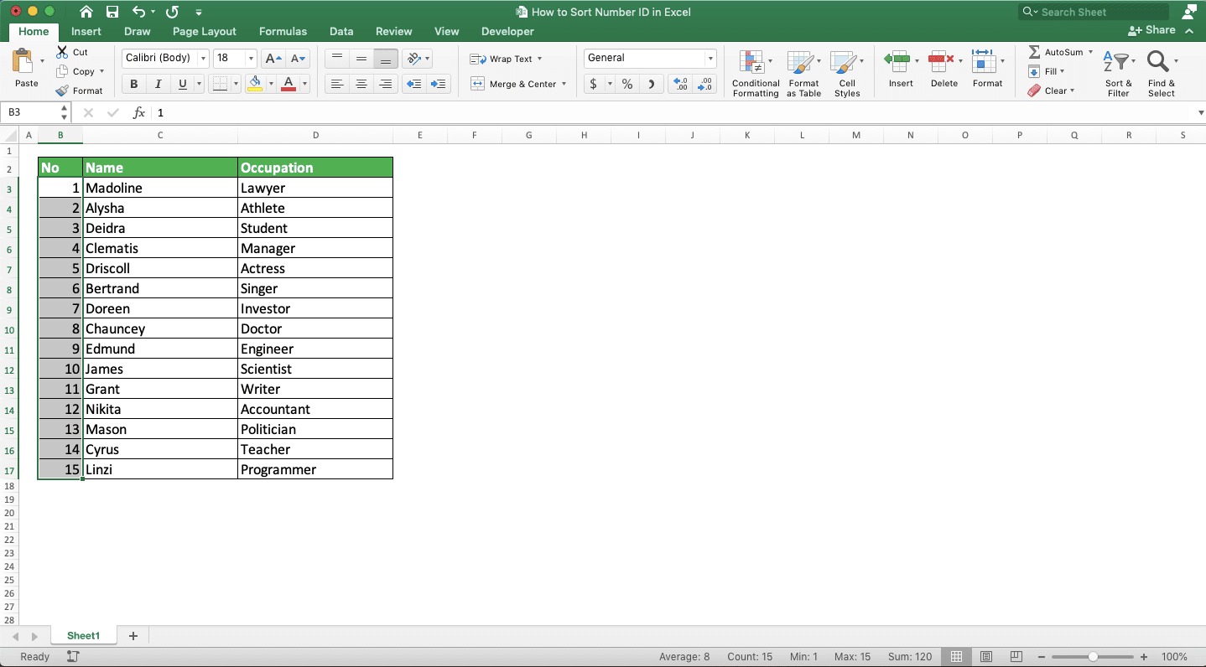
Task: Open the Developer tab
Action: click(x=507, y=31)
